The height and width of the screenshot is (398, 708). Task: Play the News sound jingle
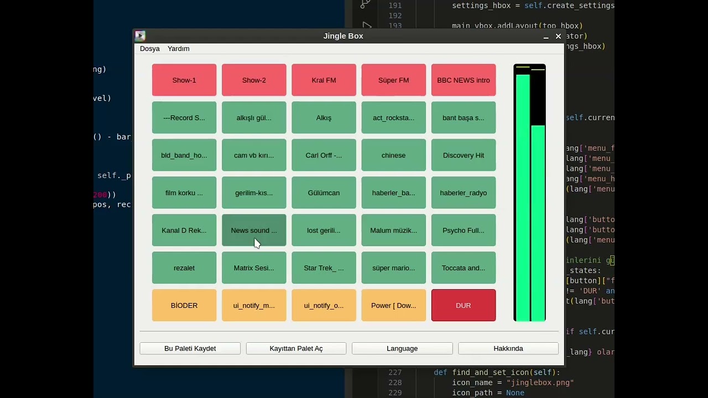[254, 231]
